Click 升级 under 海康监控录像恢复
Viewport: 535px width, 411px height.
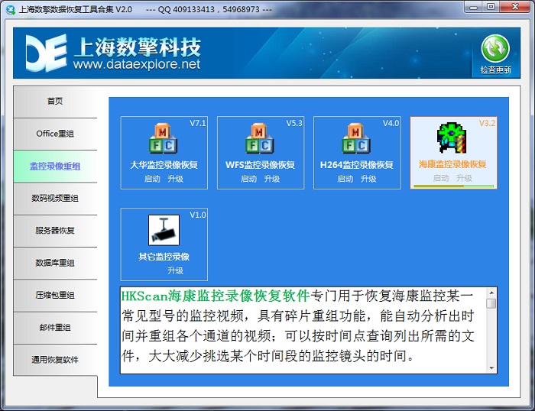[x=465, y=178]
